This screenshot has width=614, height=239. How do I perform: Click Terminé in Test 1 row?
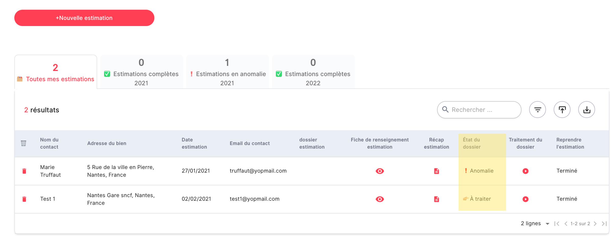(x=567, y=199)
